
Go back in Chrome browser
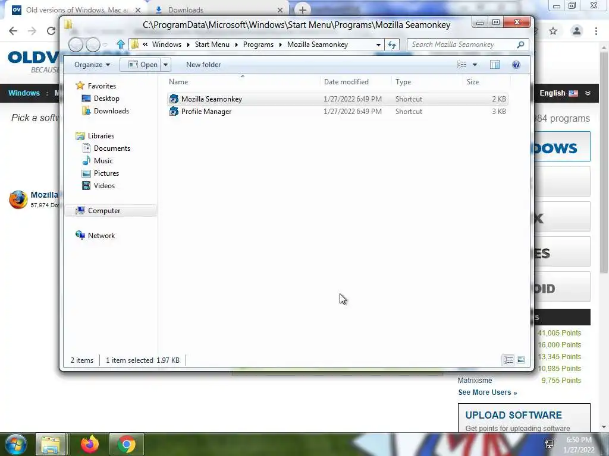click(x=13, y=31)
